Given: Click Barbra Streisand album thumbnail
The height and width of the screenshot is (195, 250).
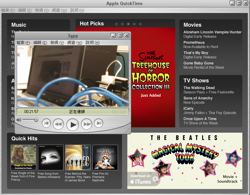Looking at the screenshot, I should 51,157.
